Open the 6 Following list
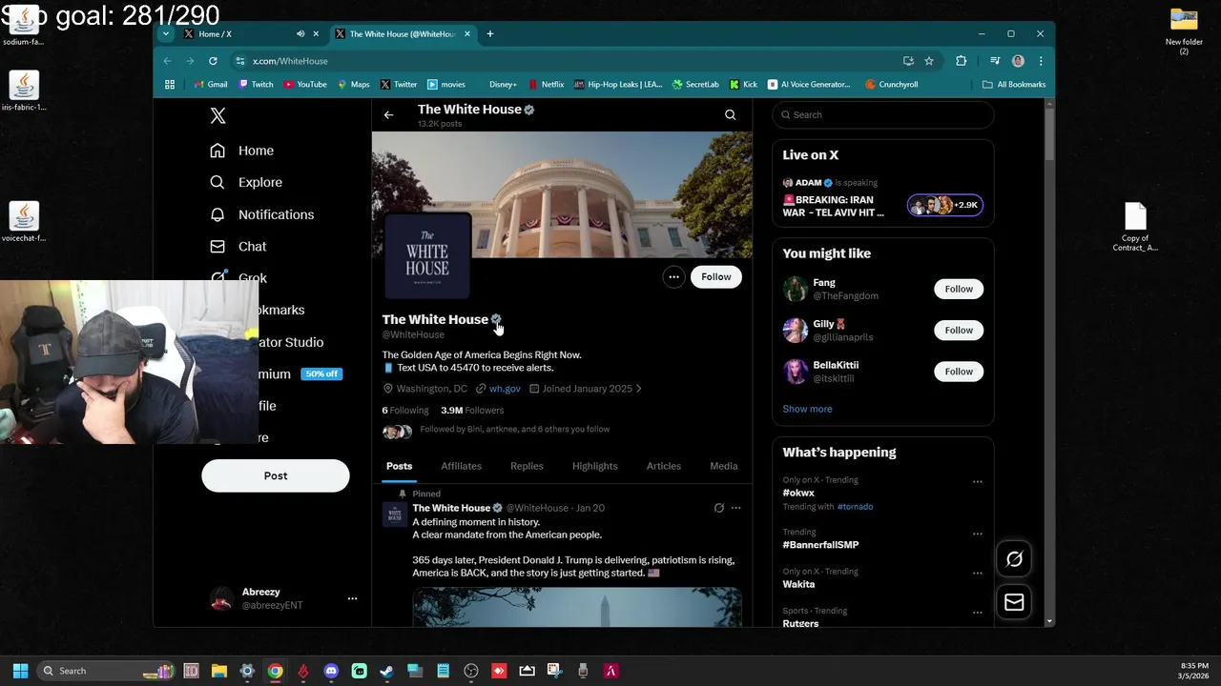Screen dimensions: 1221x686 [405, 410]
